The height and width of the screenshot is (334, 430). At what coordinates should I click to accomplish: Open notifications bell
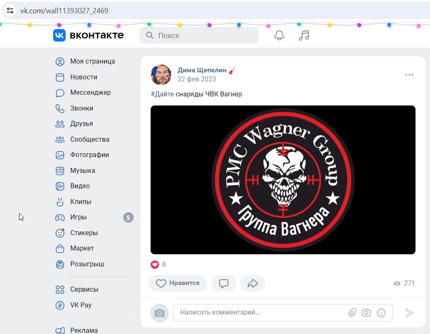279,35
